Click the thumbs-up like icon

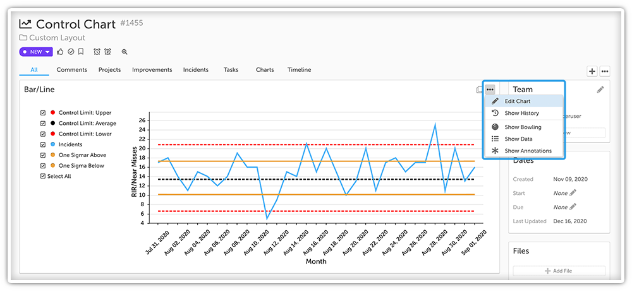[x=61, y=52]
